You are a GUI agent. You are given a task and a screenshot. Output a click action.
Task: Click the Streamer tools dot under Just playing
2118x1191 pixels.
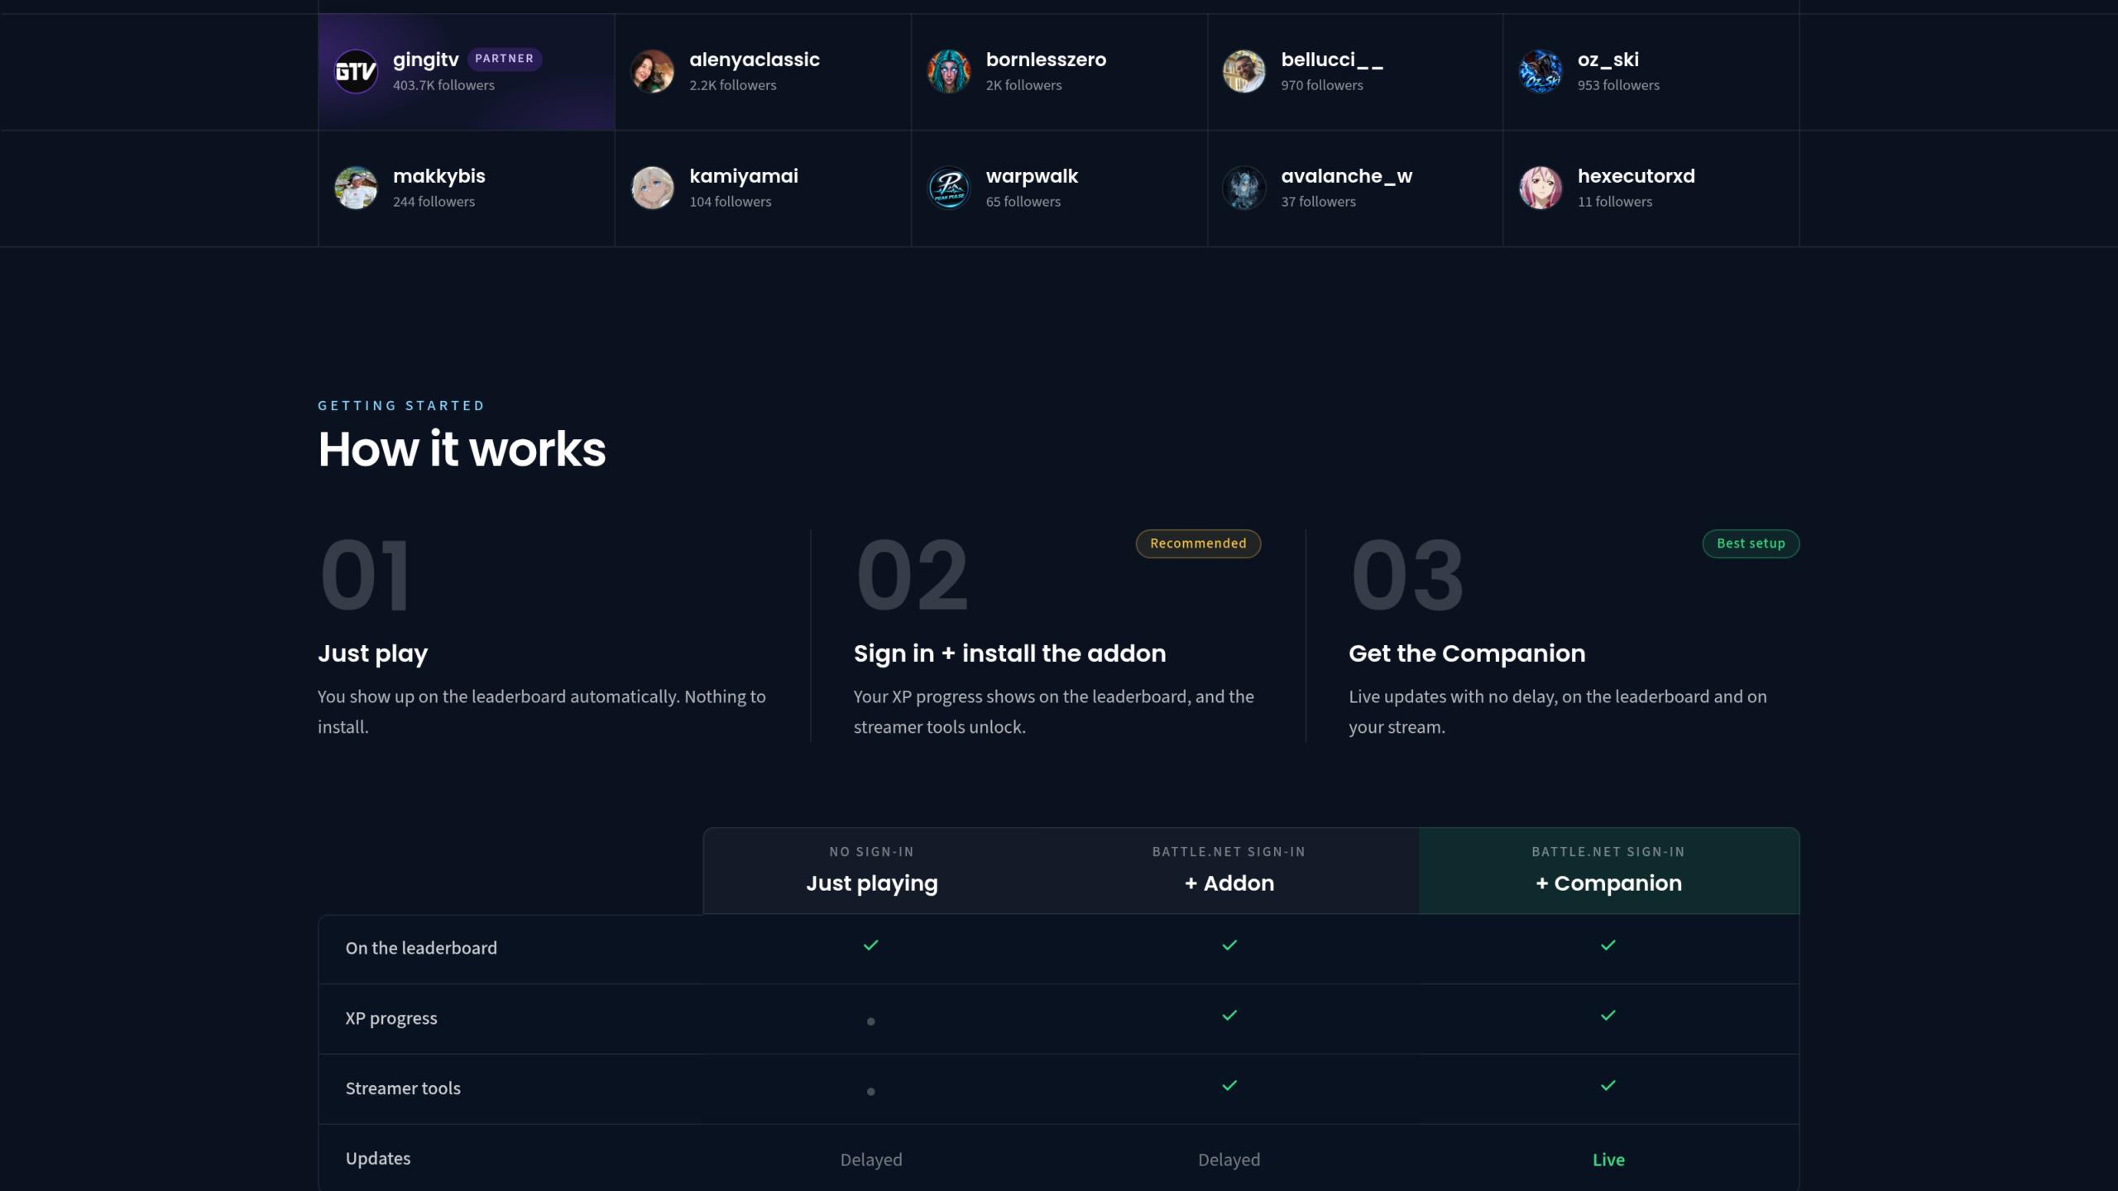[870, 1092]
